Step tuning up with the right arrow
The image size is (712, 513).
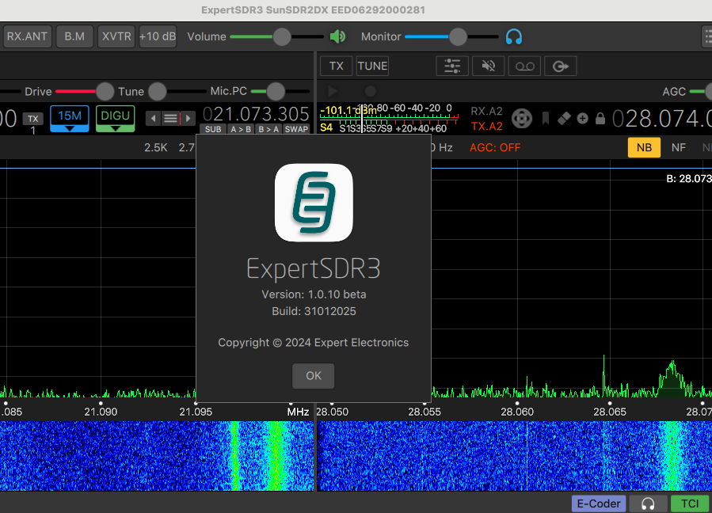pos(188,119)
